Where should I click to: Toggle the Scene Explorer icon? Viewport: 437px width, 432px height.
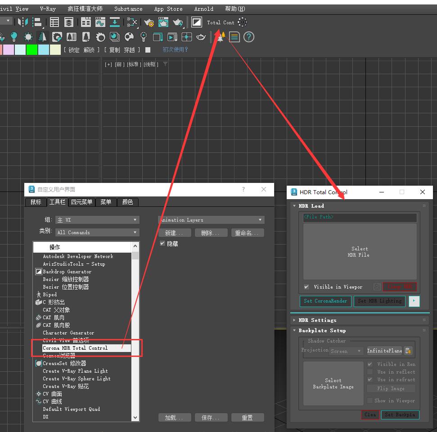tap(54, 22)
